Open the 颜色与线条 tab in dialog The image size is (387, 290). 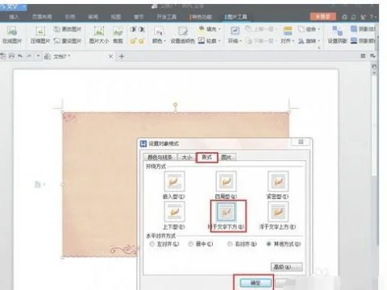pyautogui.click(x=160, y=157)
